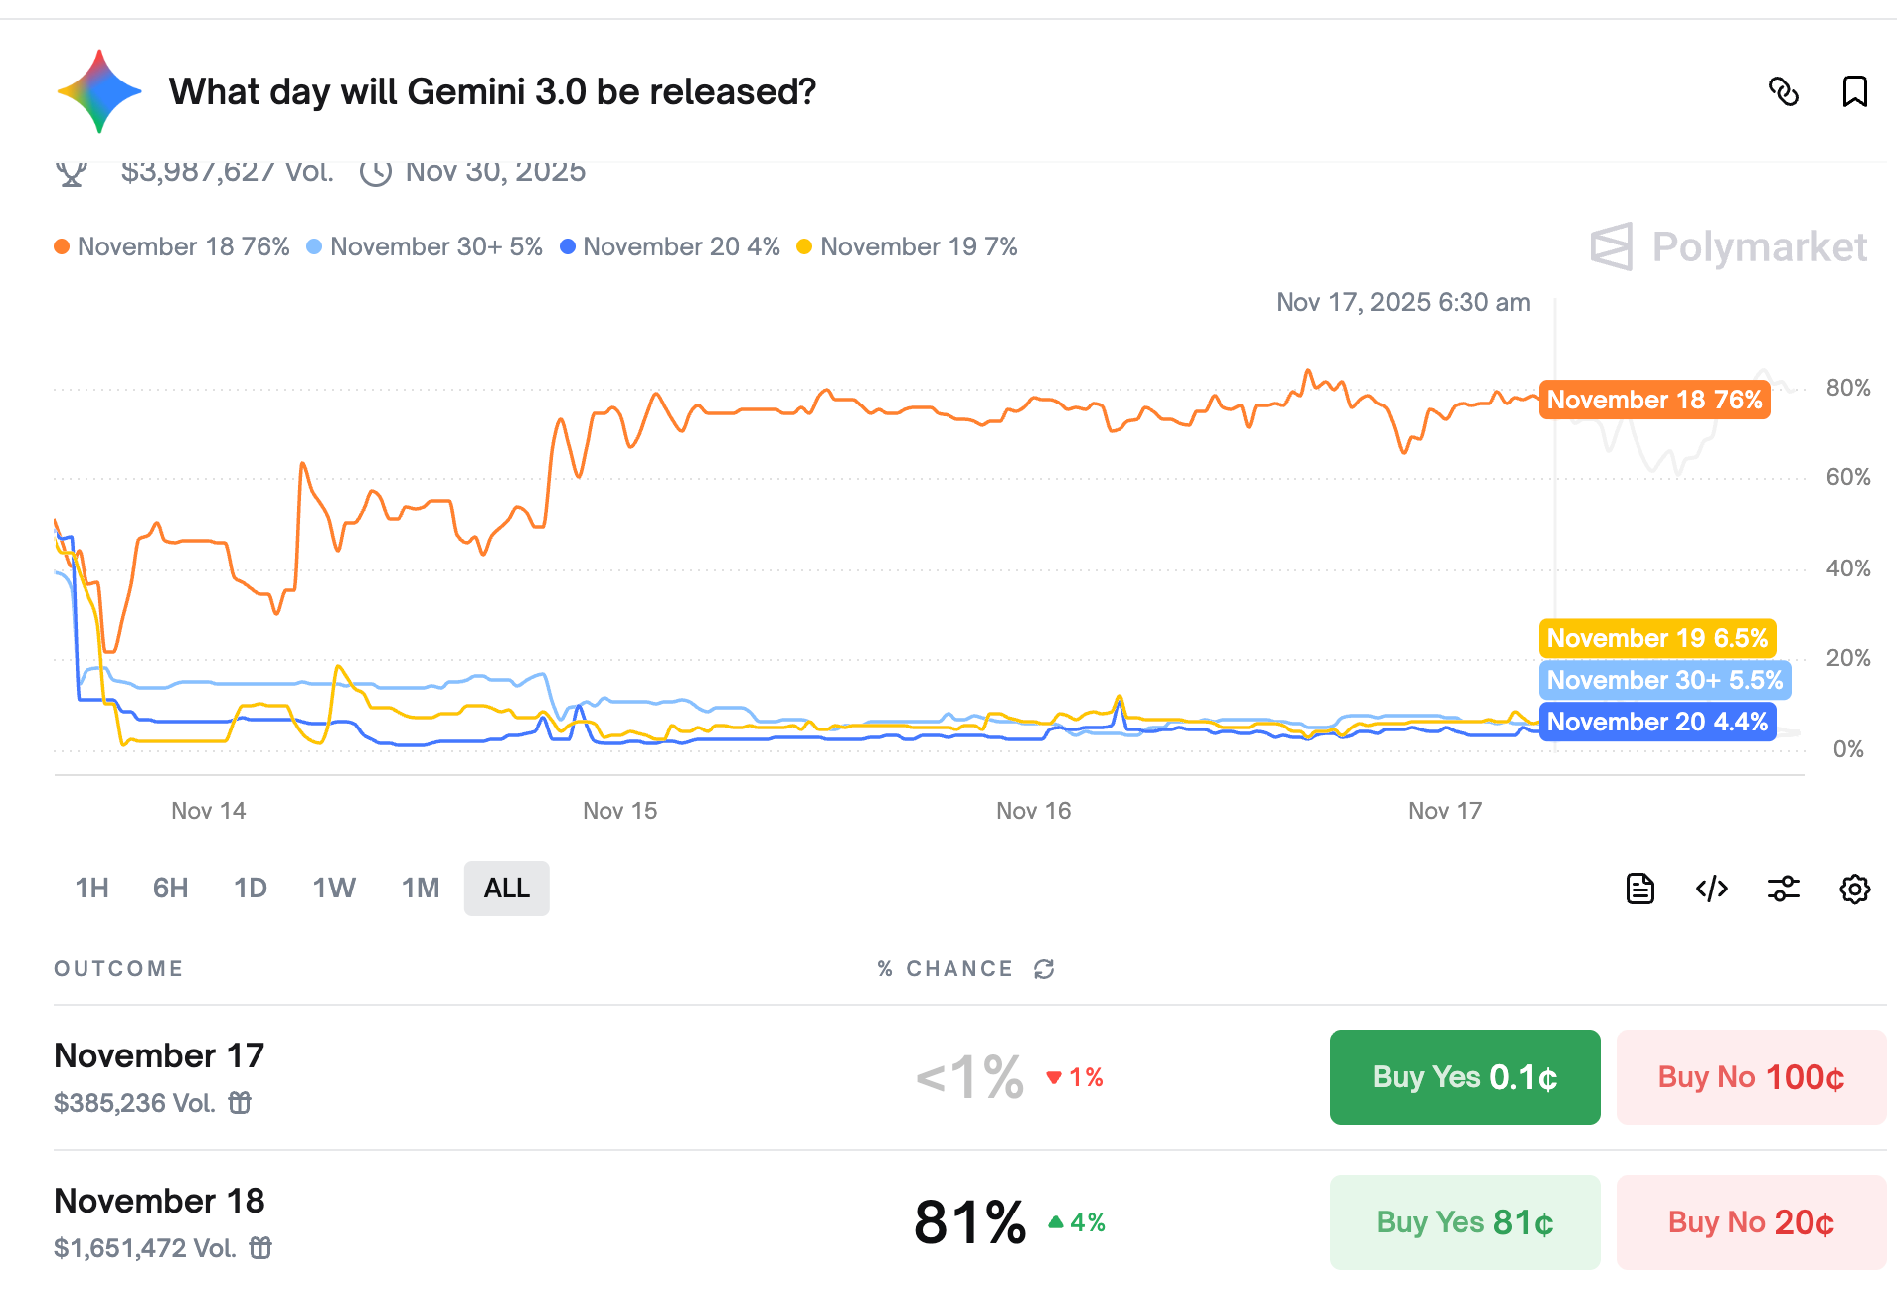Open chart filter sliders icon

coord(1784,889)
